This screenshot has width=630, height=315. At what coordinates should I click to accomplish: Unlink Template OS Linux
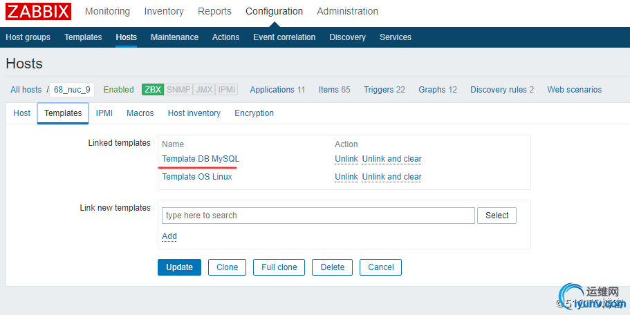(x=346, y=177)
